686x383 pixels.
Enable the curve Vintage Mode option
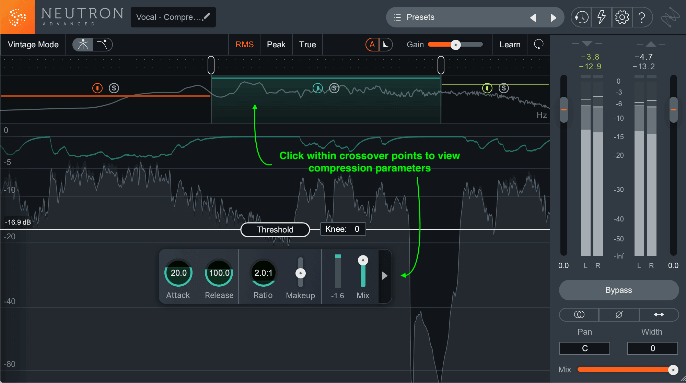coord(103,45)
